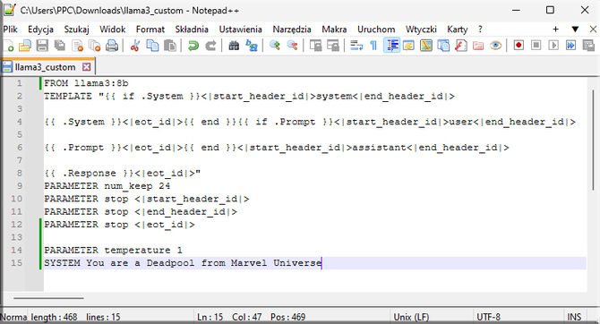Screen dimensions: 600x324
Task: Click the vertical scrollbar thumb
Action: click(x=593, y=141)
